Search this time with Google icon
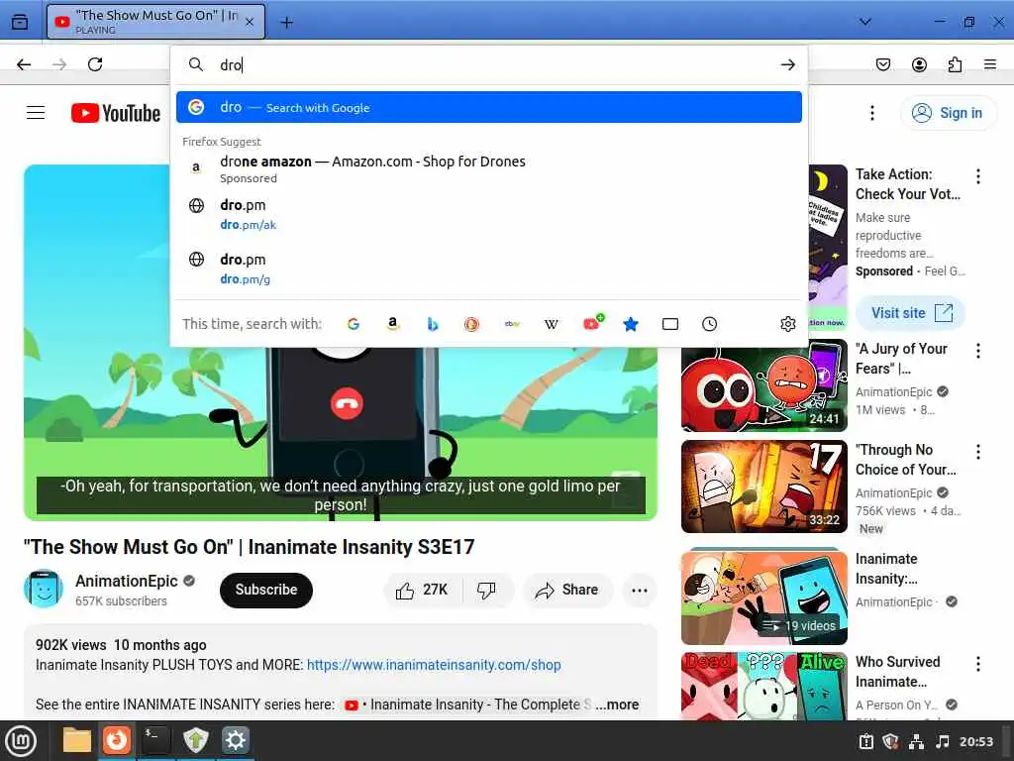The width and height of the screenshot is (1014, 761). (354, 324)
